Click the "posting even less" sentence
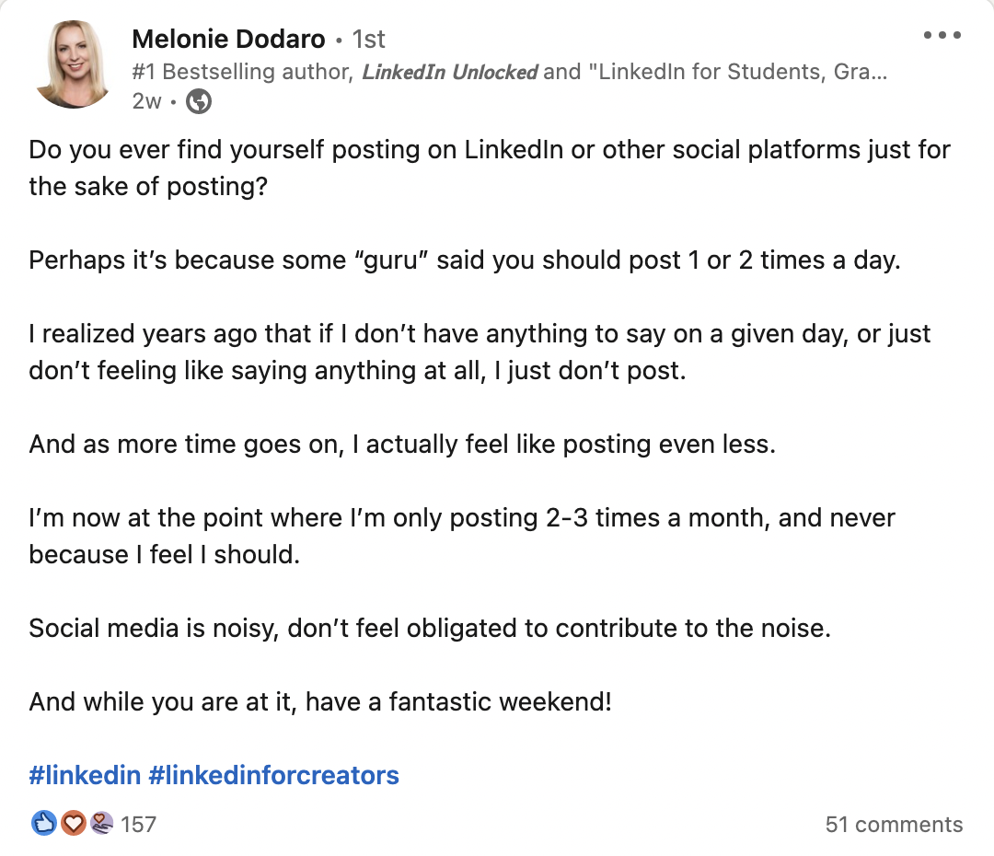 (x=402, y=444)
